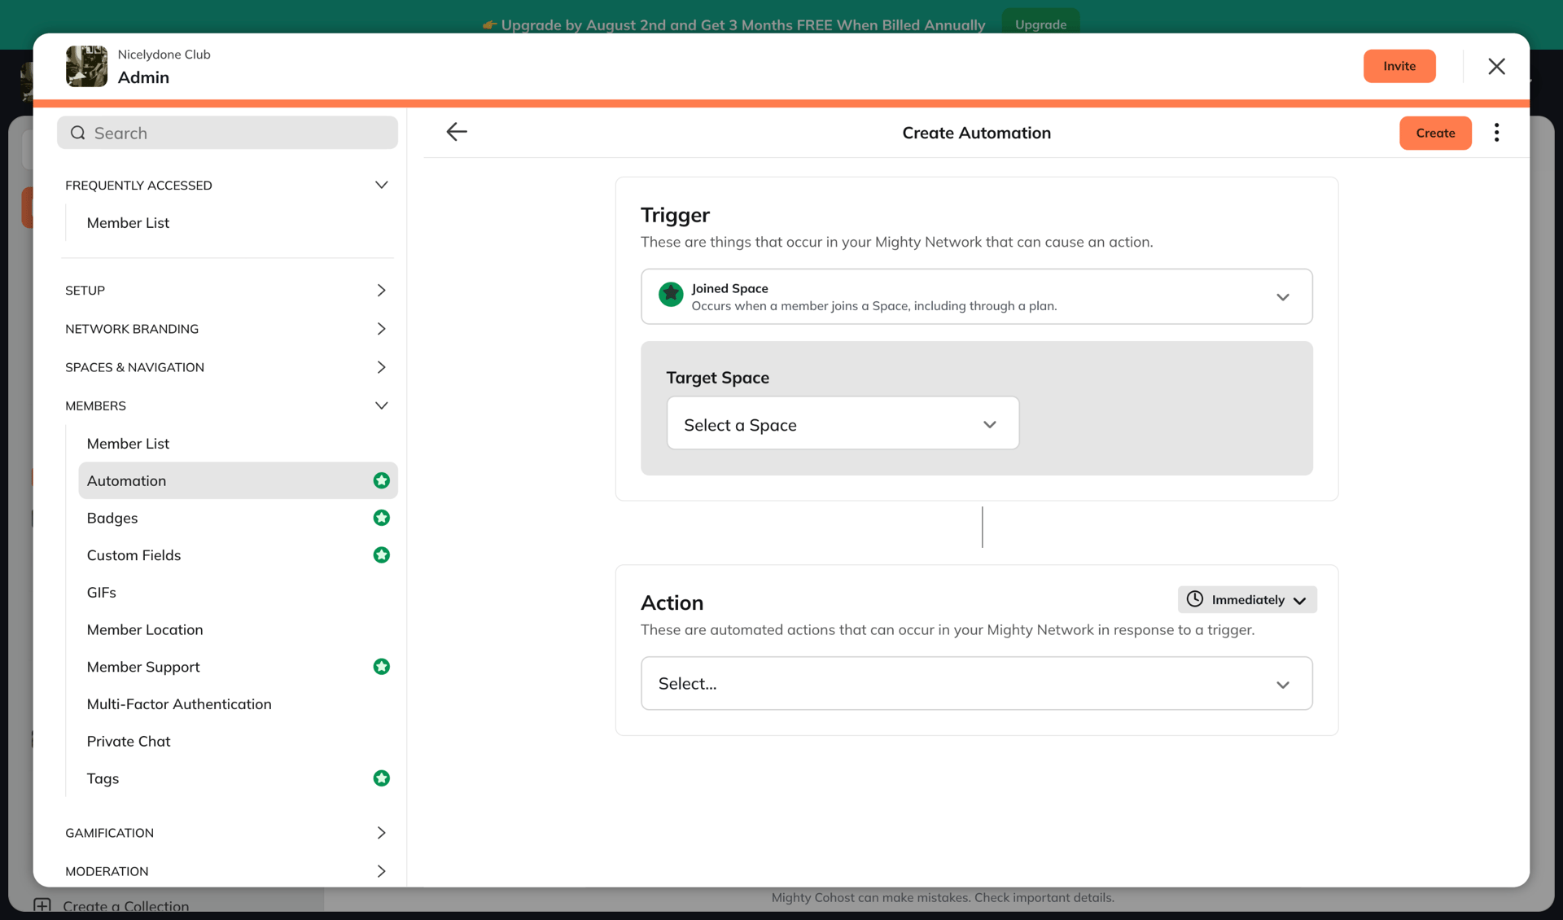Open the three-dot overflow menu beside Create

1496,132
